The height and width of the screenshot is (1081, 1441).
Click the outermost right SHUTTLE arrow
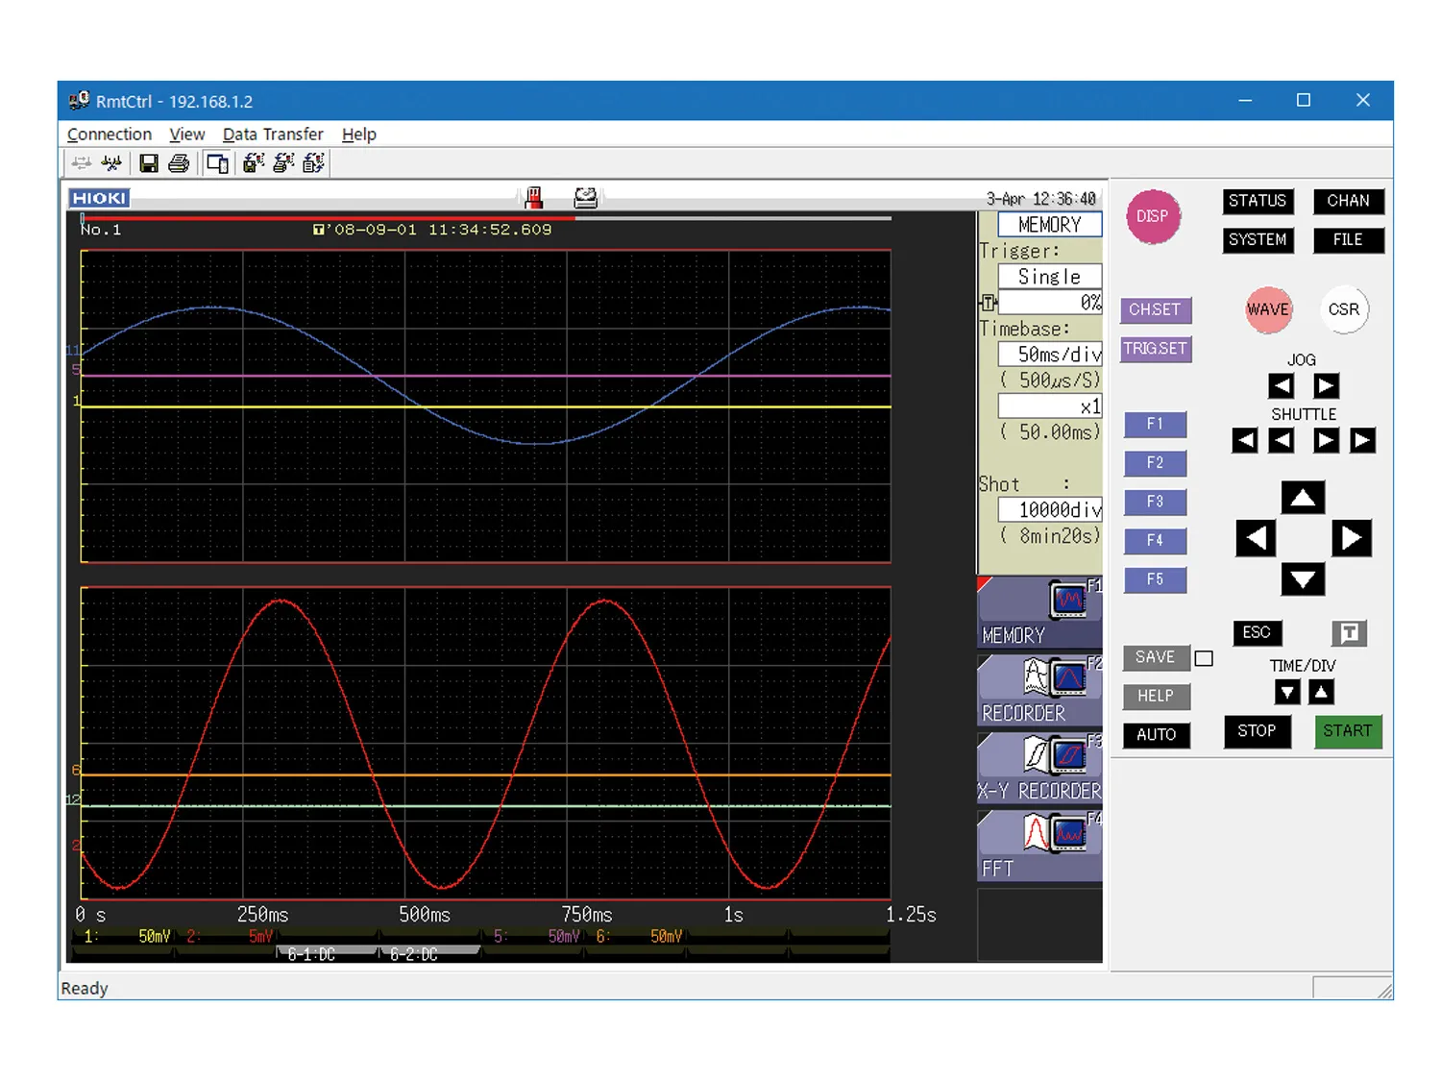pos(1362,441)
